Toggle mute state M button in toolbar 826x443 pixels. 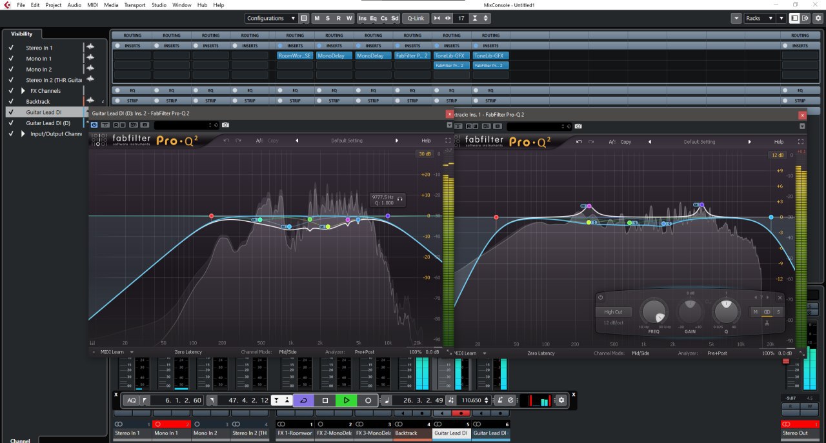pos(317,18)
